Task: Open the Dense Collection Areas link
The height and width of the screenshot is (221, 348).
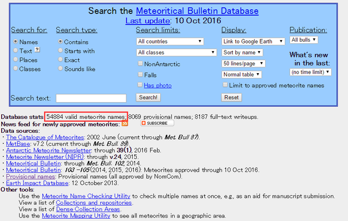Action: tap(88, 209)
